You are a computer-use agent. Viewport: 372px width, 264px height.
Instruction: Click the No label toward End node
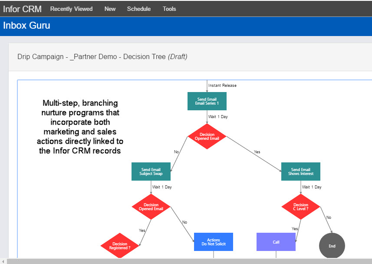[x=329, y=217]
